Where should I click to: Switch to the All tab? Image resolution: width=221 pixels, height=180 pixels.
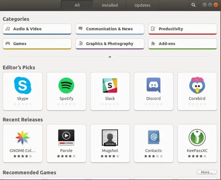pos(77,5)
